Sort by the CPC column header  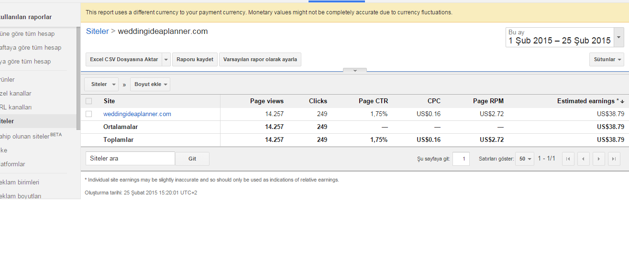pyautogui.click(x=434, y=101)
